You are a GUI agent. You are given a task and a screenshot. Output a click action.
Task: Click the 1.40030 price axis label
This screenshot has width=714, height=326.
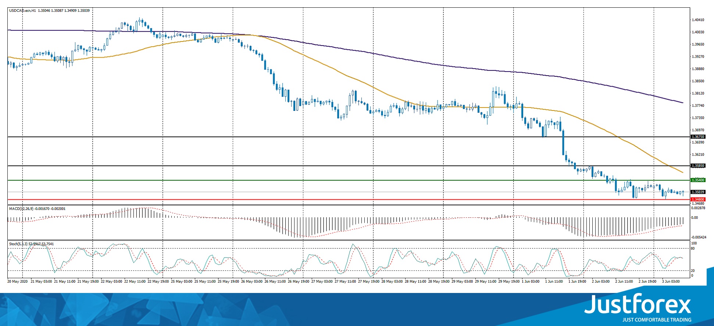[698, 32]
